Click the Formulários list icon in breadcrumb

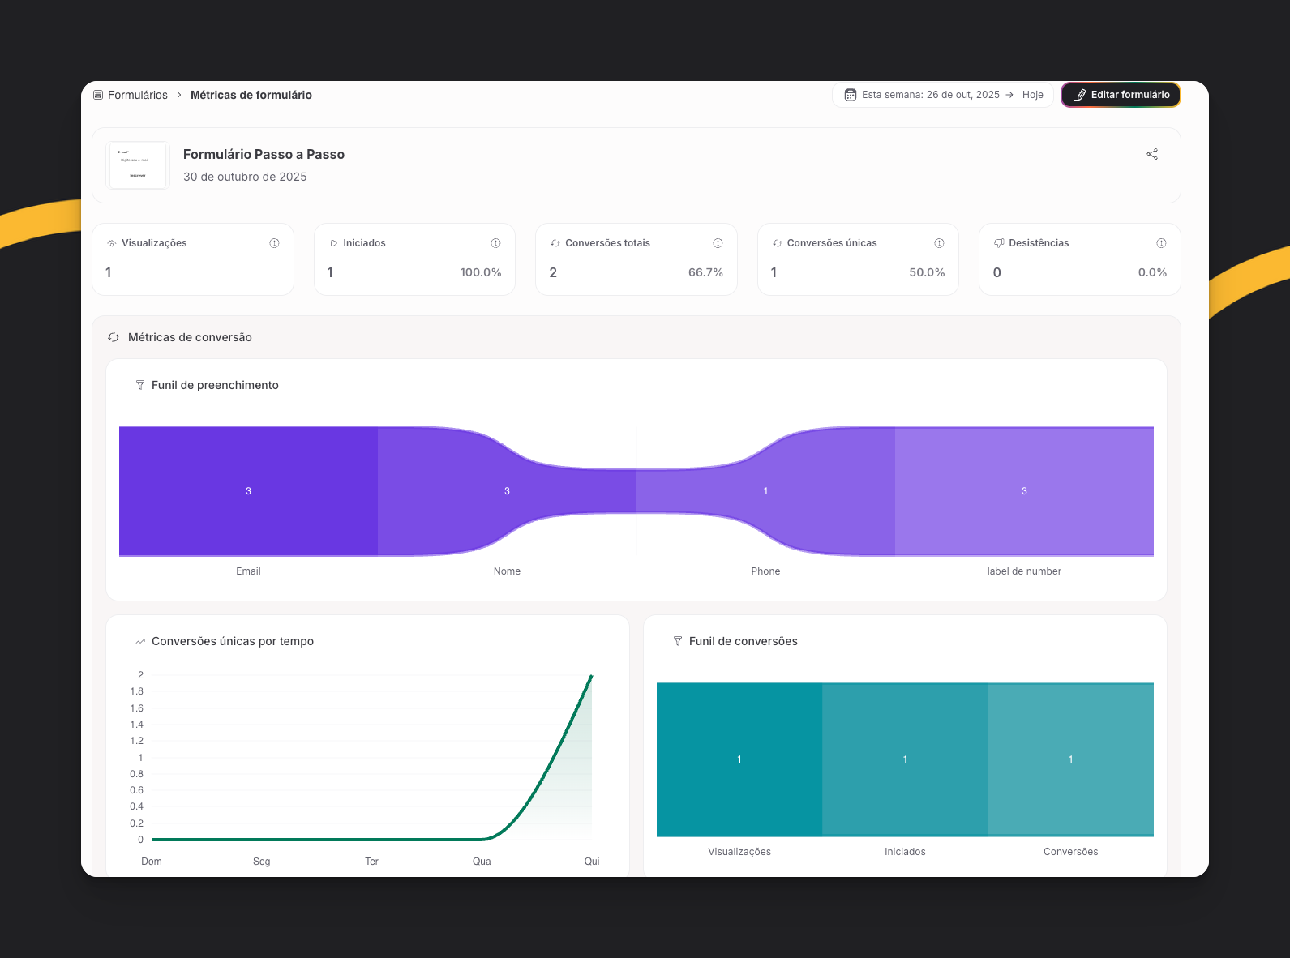pyautogui.click(x=98, y=95)
